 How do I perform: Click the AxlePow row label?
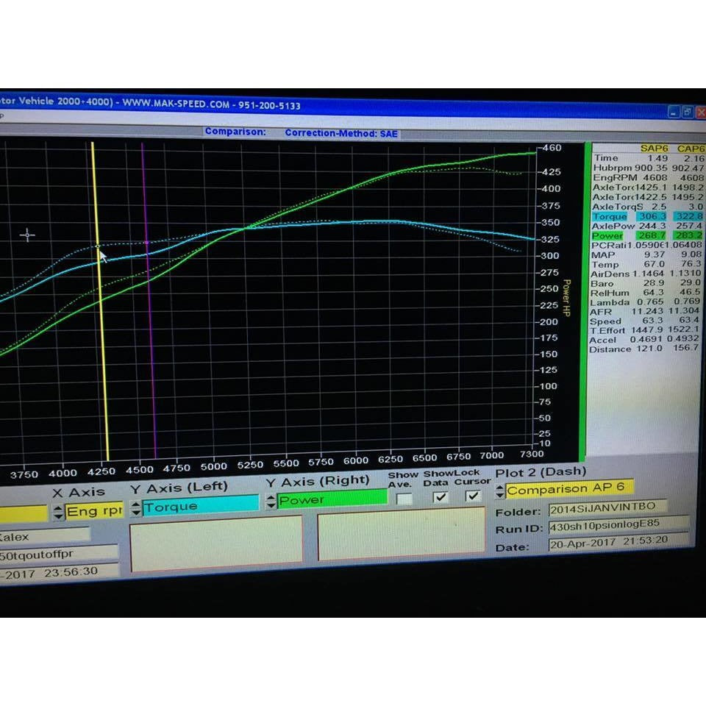(613, 226)
